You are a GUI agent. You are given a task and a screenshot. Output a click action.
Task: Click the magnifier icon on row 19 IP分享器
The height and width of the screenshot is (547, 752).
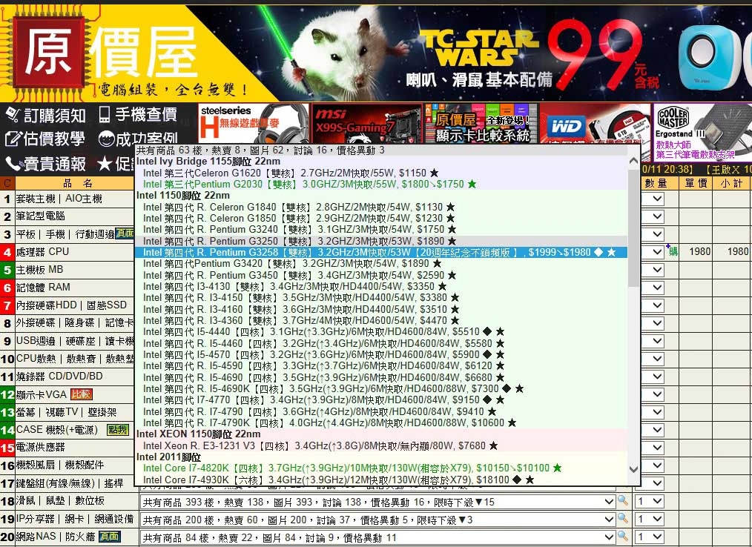(x=622, y=519)
